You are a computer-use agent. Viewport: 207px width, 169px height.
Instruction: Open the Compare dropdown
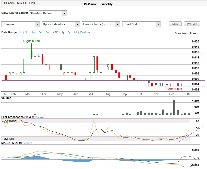click(x=20, y=24)
